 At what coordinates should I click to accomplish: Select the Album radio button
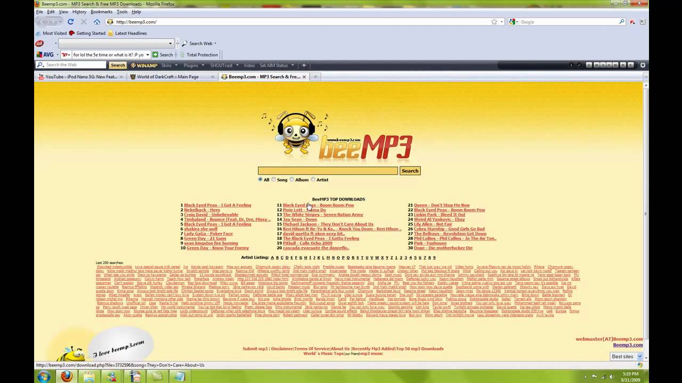(x=292, y=179)
